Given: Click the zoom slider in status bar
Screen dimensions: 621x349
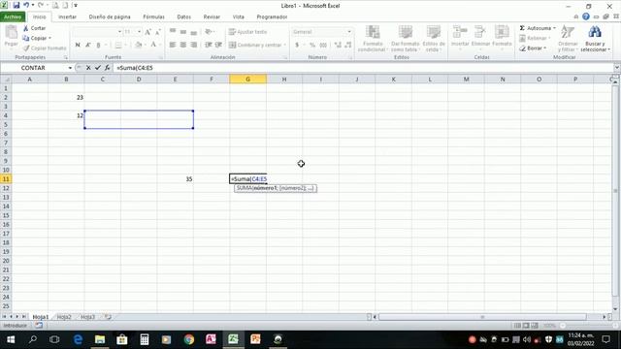Looking at the screenshot, I should 563,326.
